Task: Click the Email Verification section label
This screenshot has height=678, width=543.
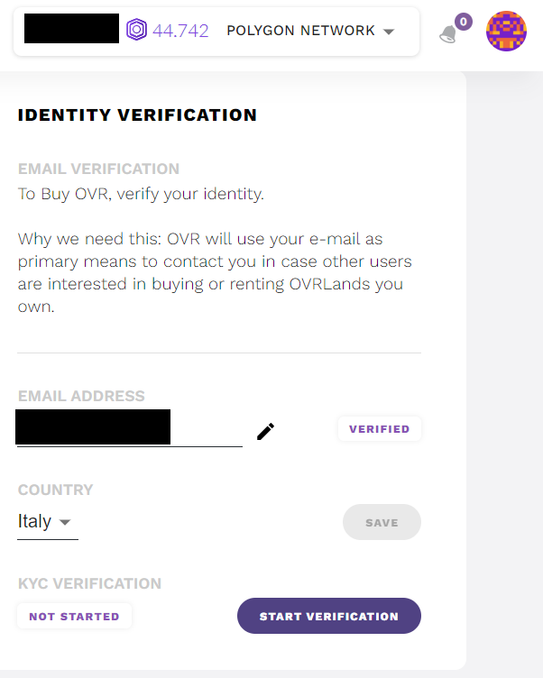Action: click(98, 169)
